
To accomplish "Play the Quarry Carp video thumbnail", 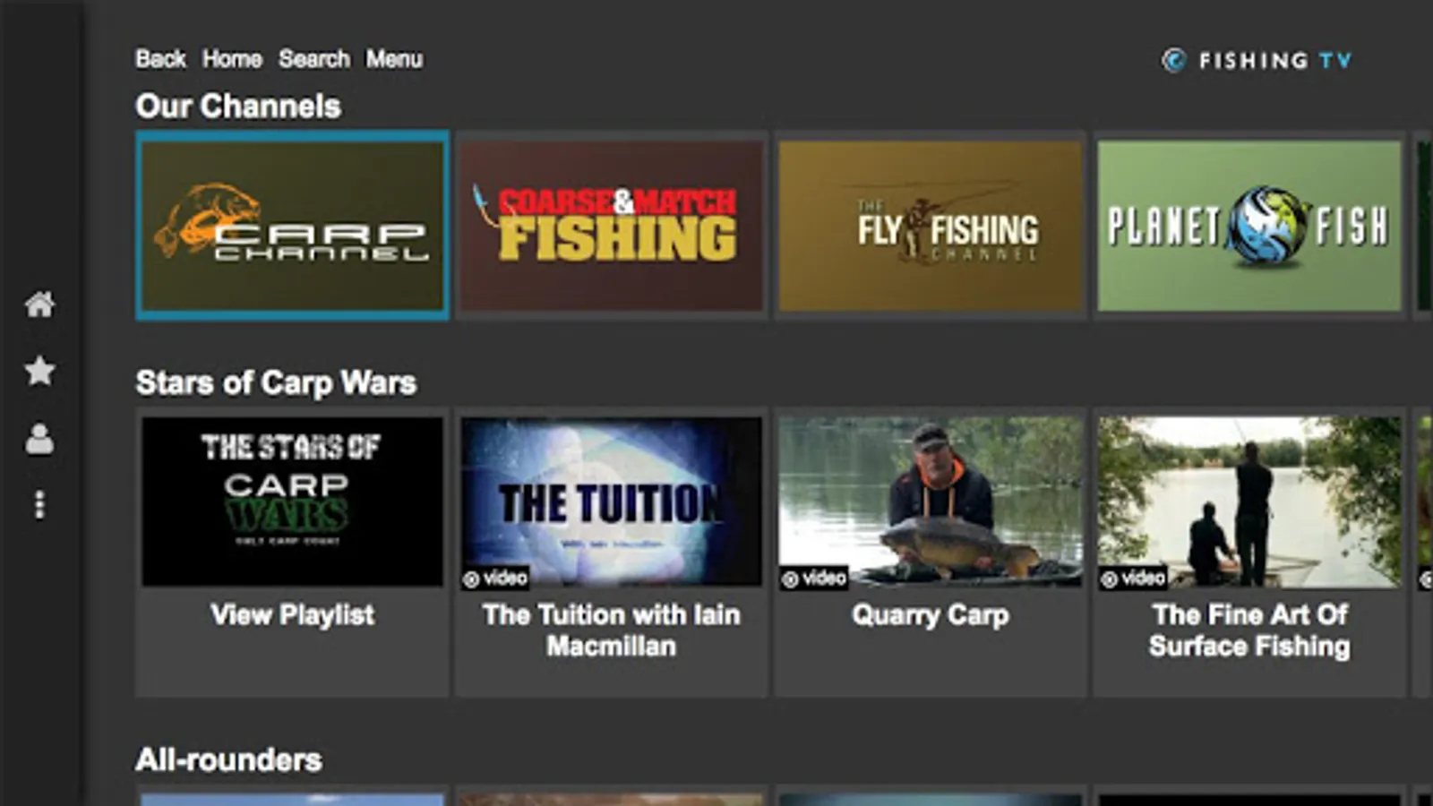I will tap(931, 502).
